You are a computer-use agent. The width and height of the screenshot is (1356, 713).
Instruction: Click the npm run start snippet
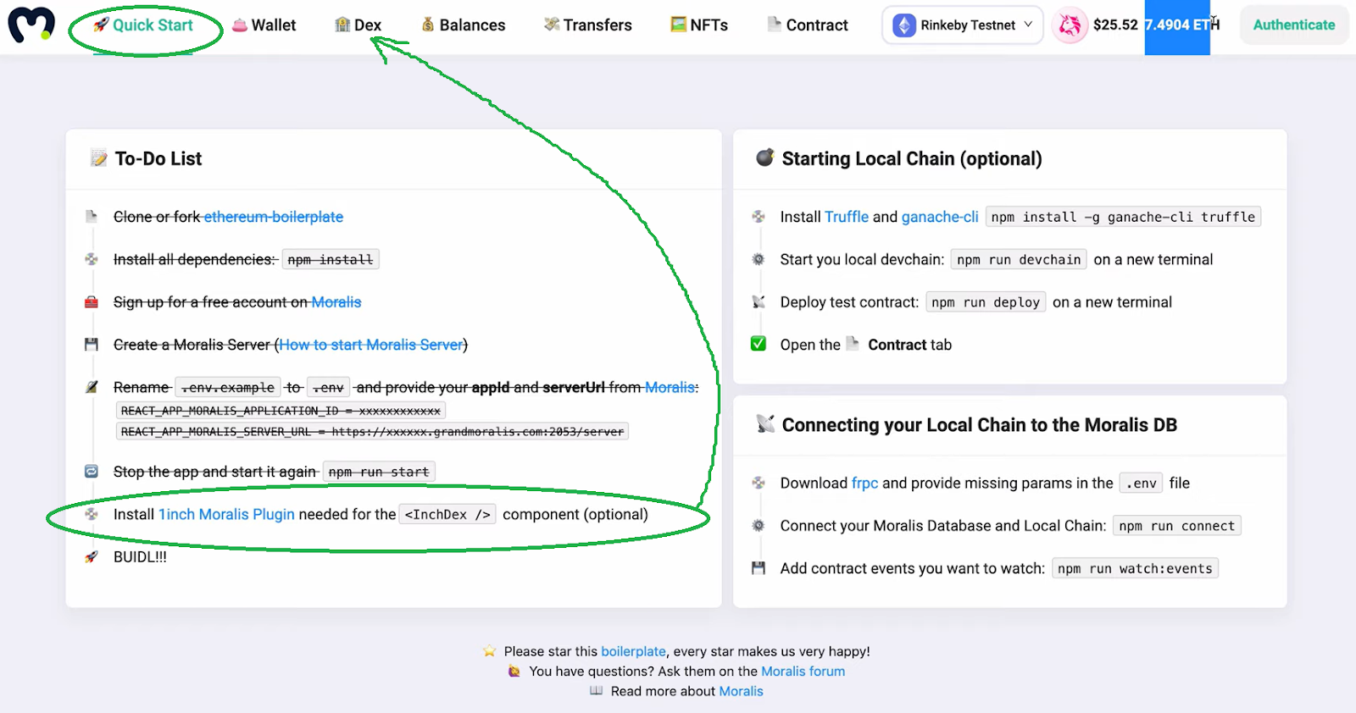tap(379, 473)
